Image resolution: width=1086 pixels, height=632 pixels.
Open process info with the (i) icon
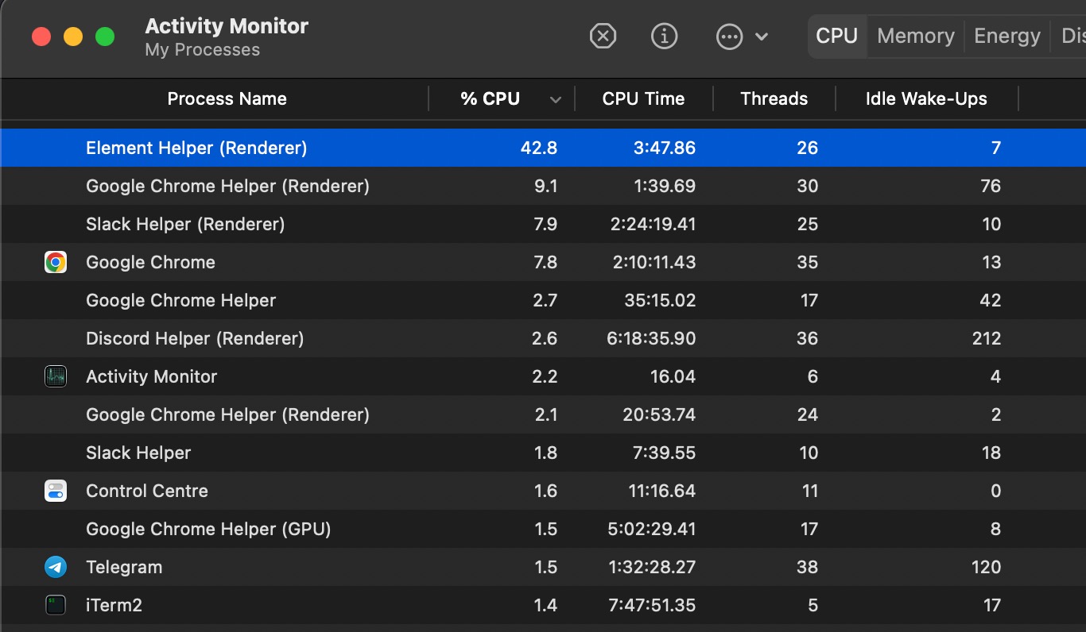(664, 37)
